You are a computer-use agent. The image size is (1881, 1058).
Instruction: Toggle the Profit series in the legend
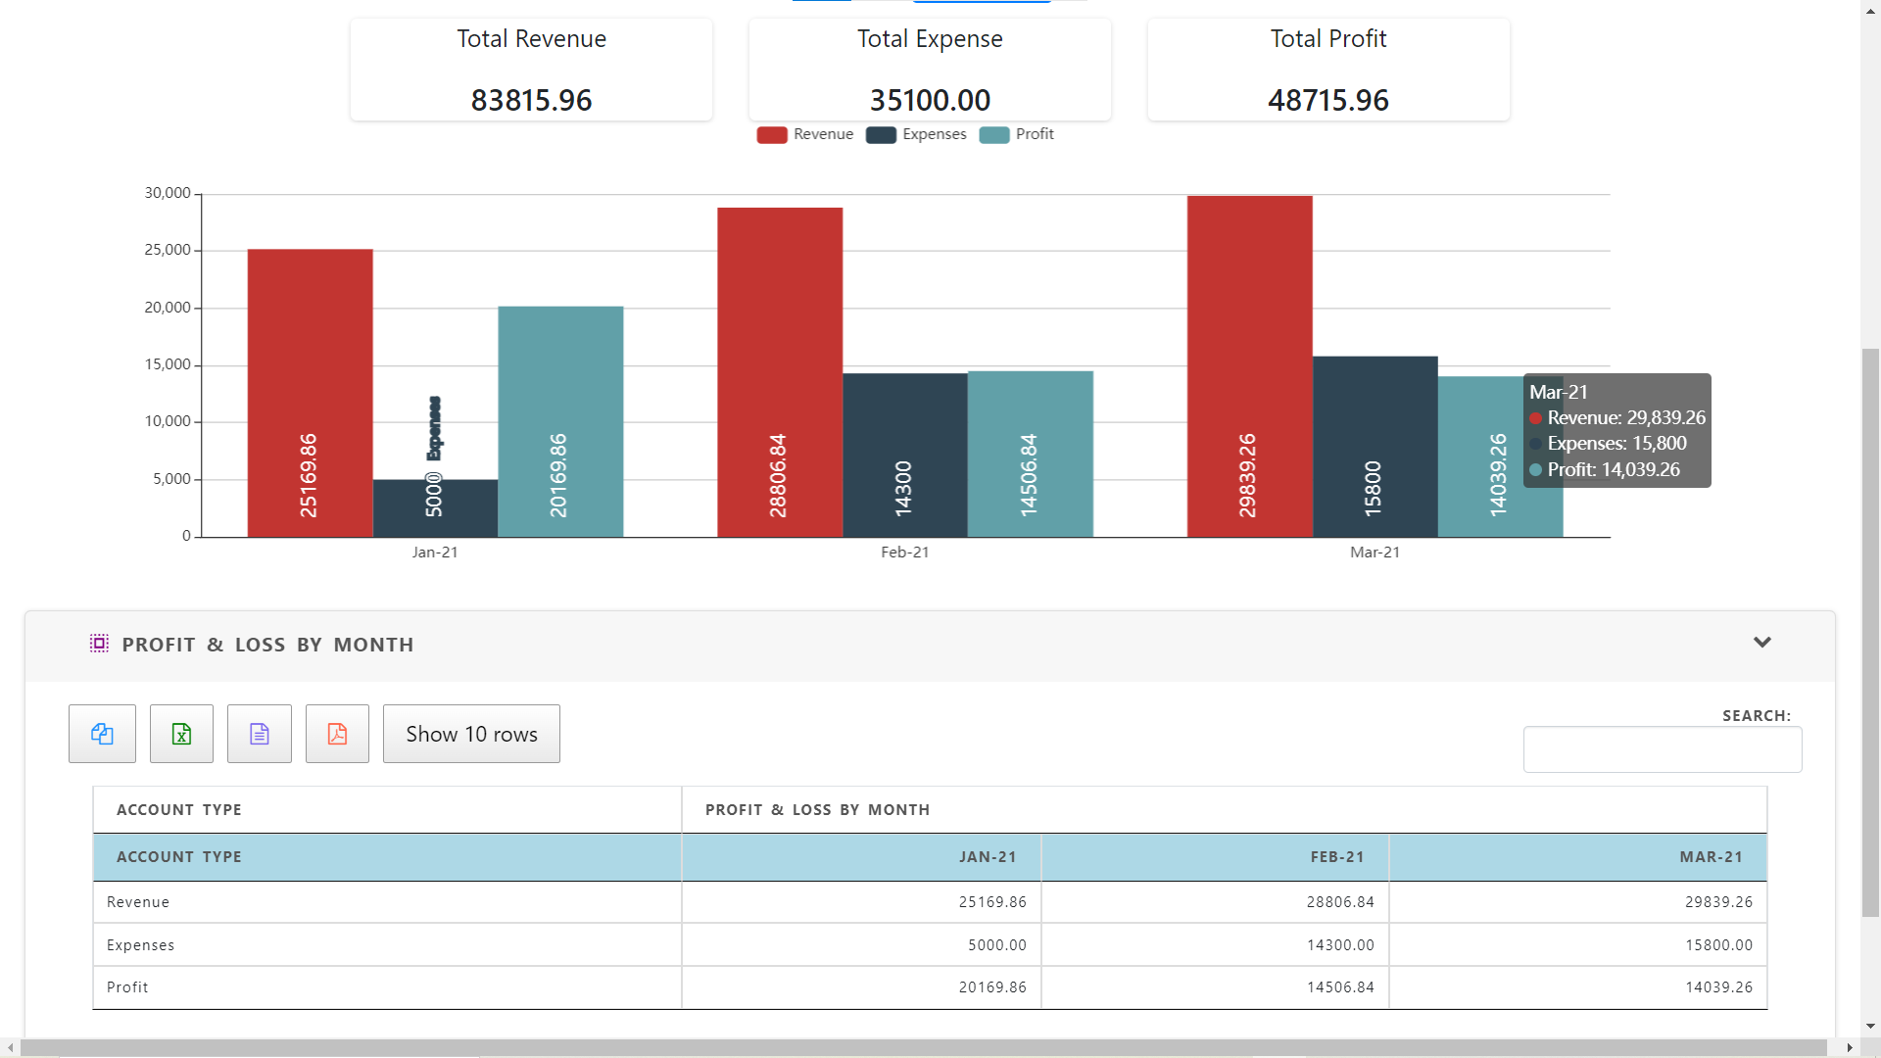1017,134
